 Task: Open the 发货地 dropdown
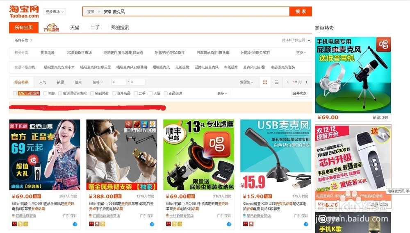(x=246, y=82)
